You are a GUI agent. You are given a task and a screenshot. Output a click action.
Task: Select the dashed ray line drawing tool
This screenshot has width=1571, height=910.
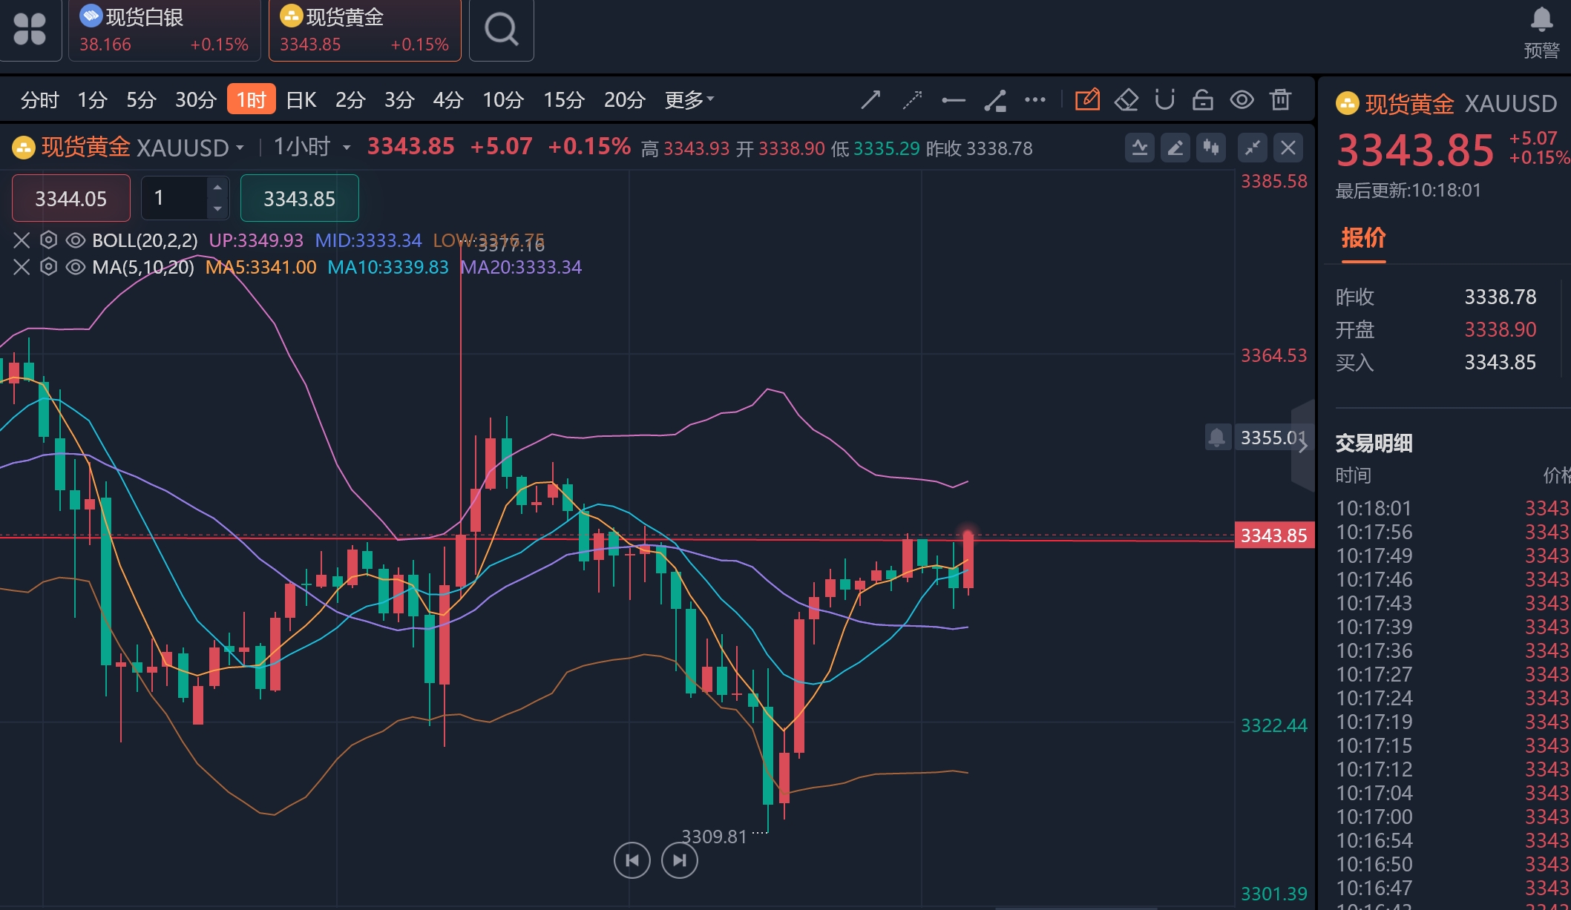tap(912, 99)
